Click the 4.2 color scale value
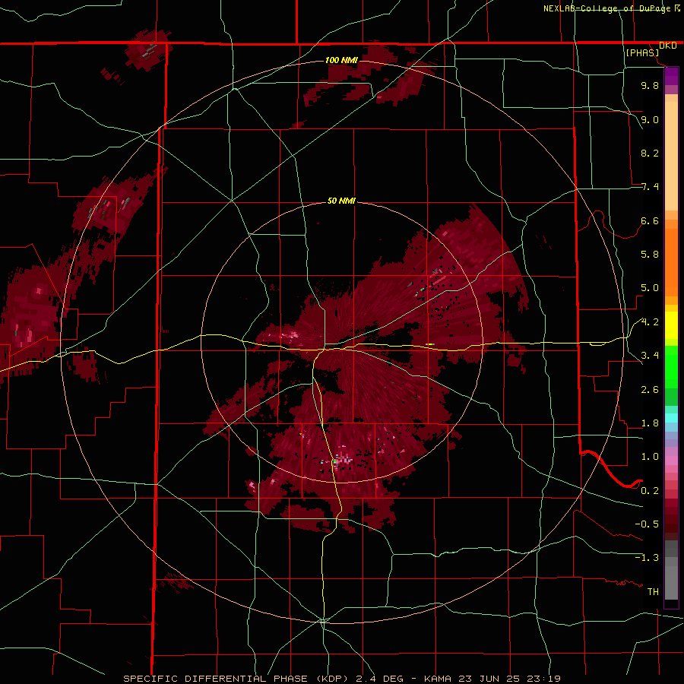Screen dimensions: 684x684 [650, 322]
